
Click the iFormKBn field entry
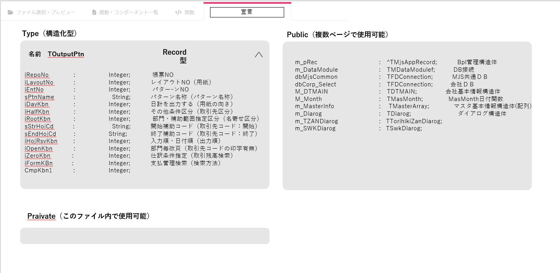click(38, 163)
